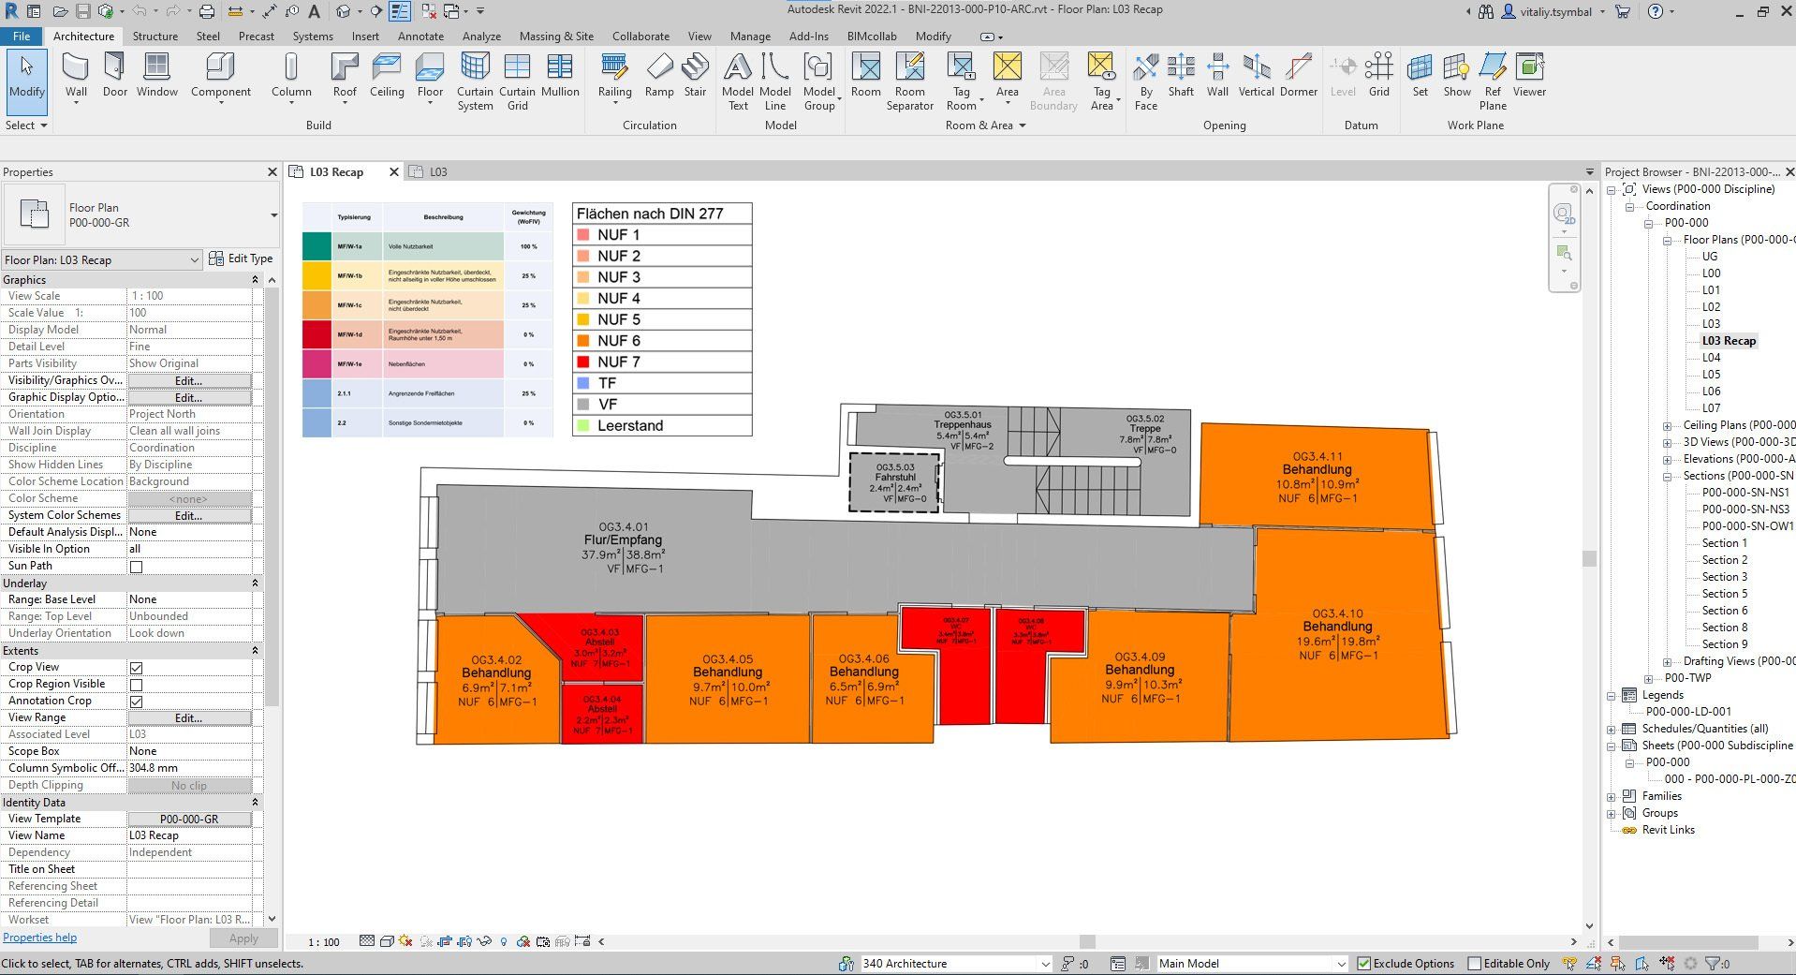Switch to the L03 view tab
This screenshot has height=975, width=1796.
pos(437,172)
